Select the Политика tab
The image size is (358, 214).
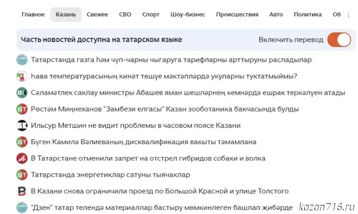point(307,15)
